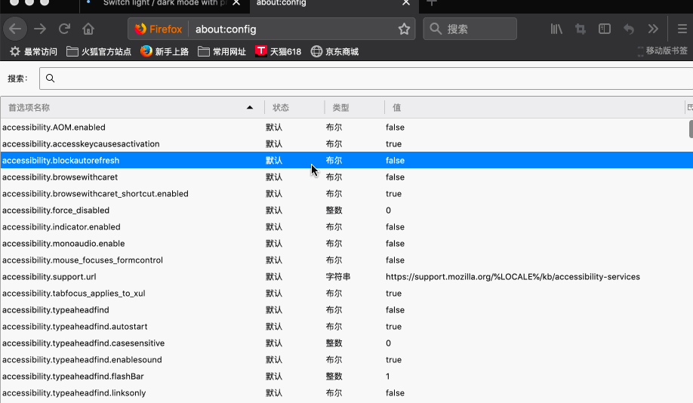Select accessibility.typeaheadfind.flashBar preference
Image resolution: width=693 pixels, height=403 pixels.
point(345,377)
